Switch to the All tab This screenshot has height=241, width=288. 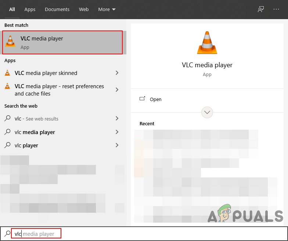point(12,10)
